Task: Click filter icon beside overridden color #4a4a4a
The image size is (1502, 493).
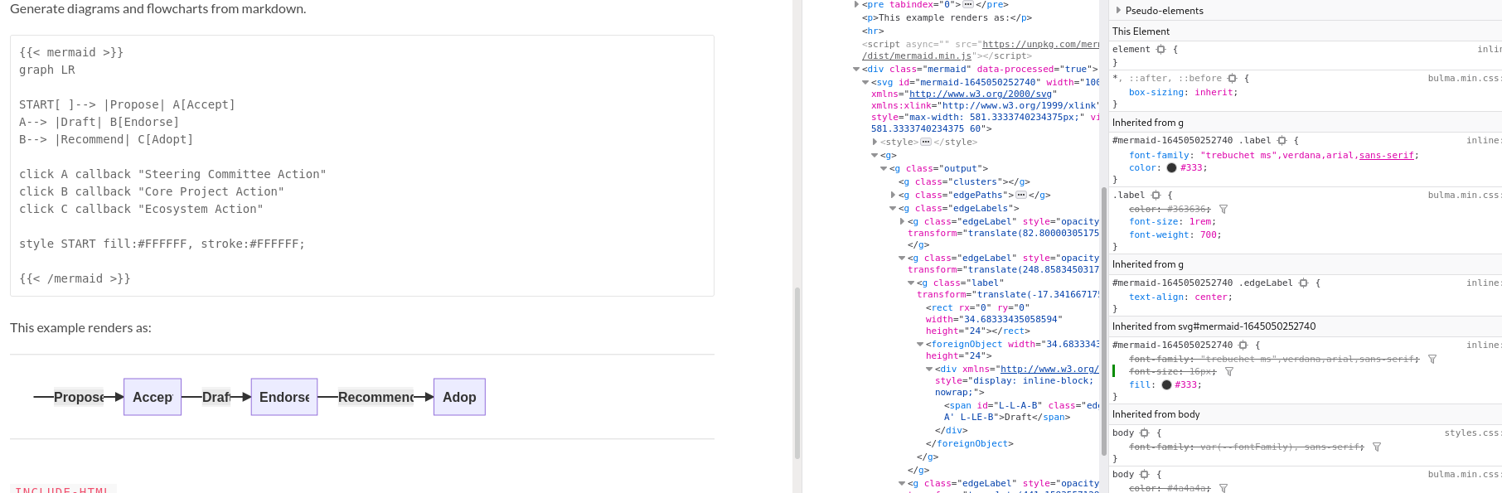Action: point(1223,489)
